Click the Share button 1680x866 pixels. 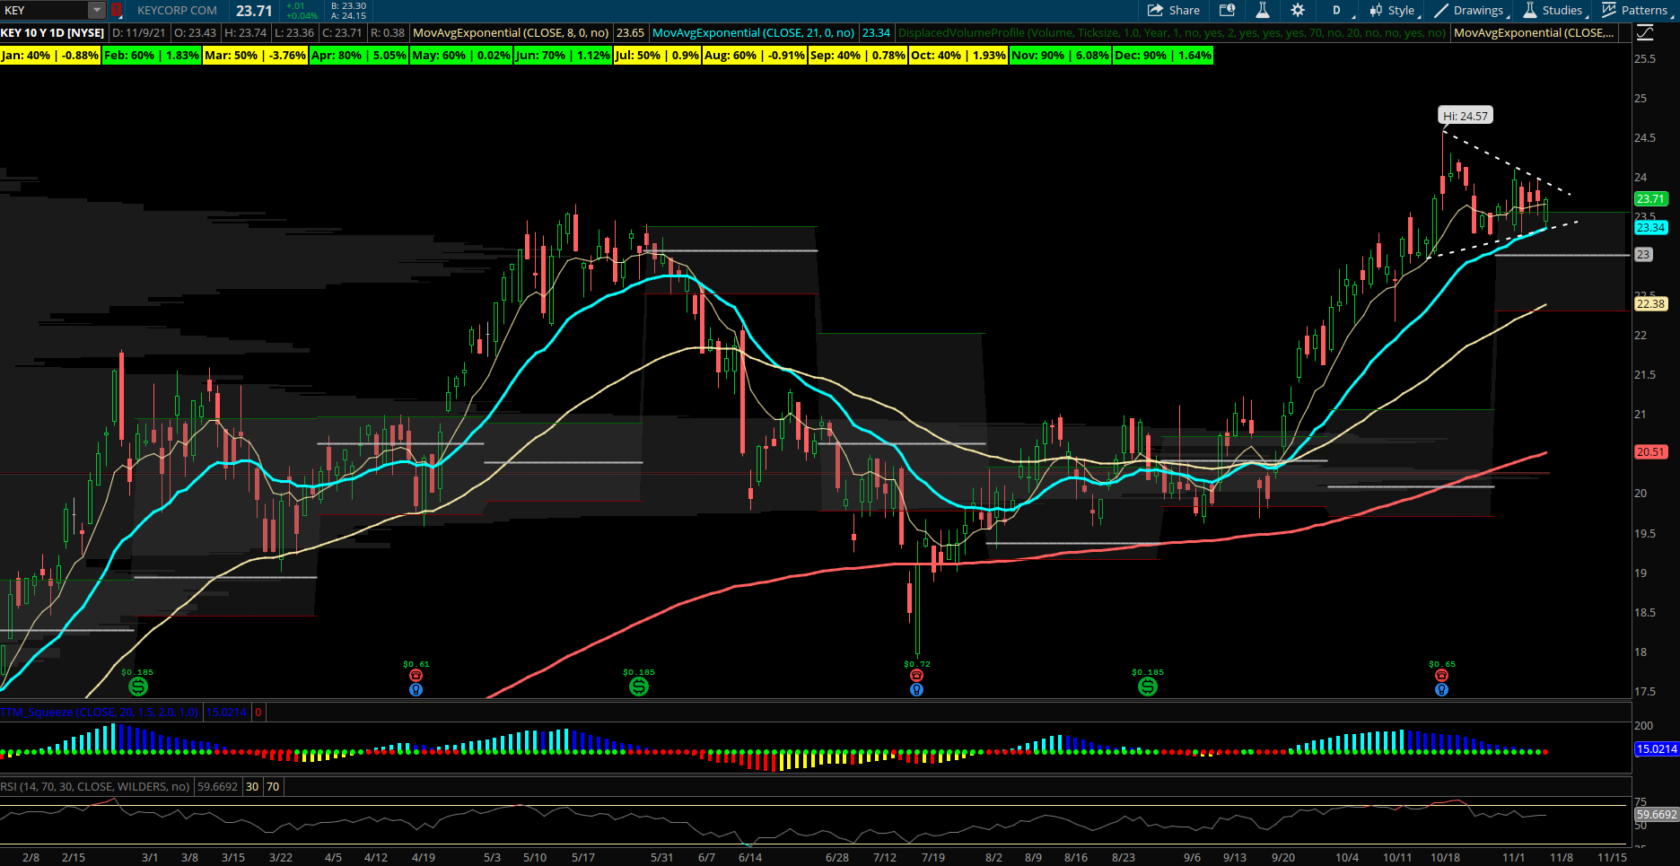coord(1174,11)
